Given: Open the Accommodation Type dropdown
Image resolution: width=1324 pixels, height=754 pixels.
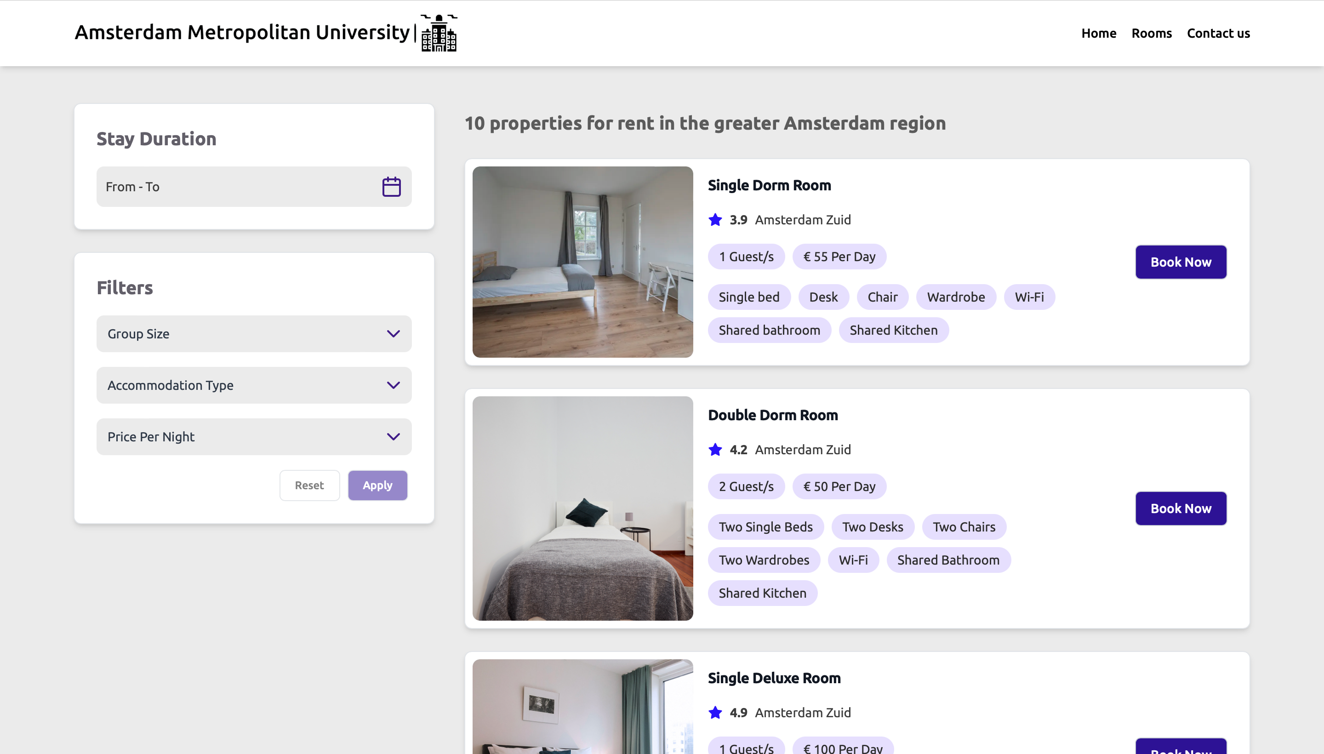Looking at the screenshot, I should 254,385.
